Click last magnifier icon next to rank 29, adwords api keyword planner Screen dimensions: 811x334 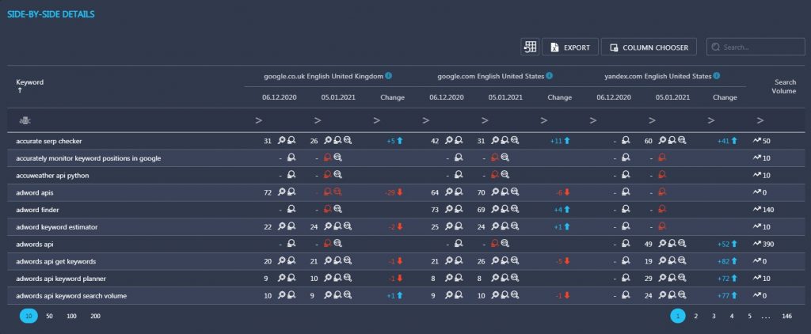pos(682,278)
